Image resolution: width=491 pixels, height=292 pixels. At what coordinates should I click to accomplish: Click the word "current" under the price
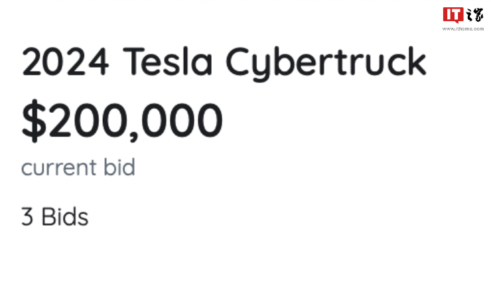(x=58, y=168)
